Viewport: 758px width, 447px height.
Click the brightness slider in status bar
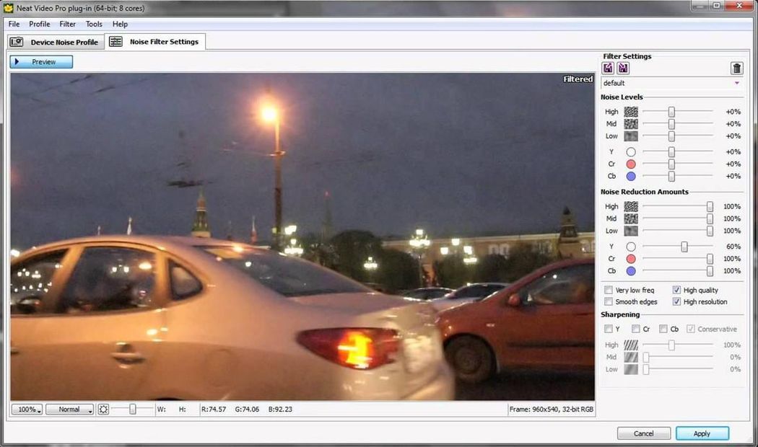point(132,410)
